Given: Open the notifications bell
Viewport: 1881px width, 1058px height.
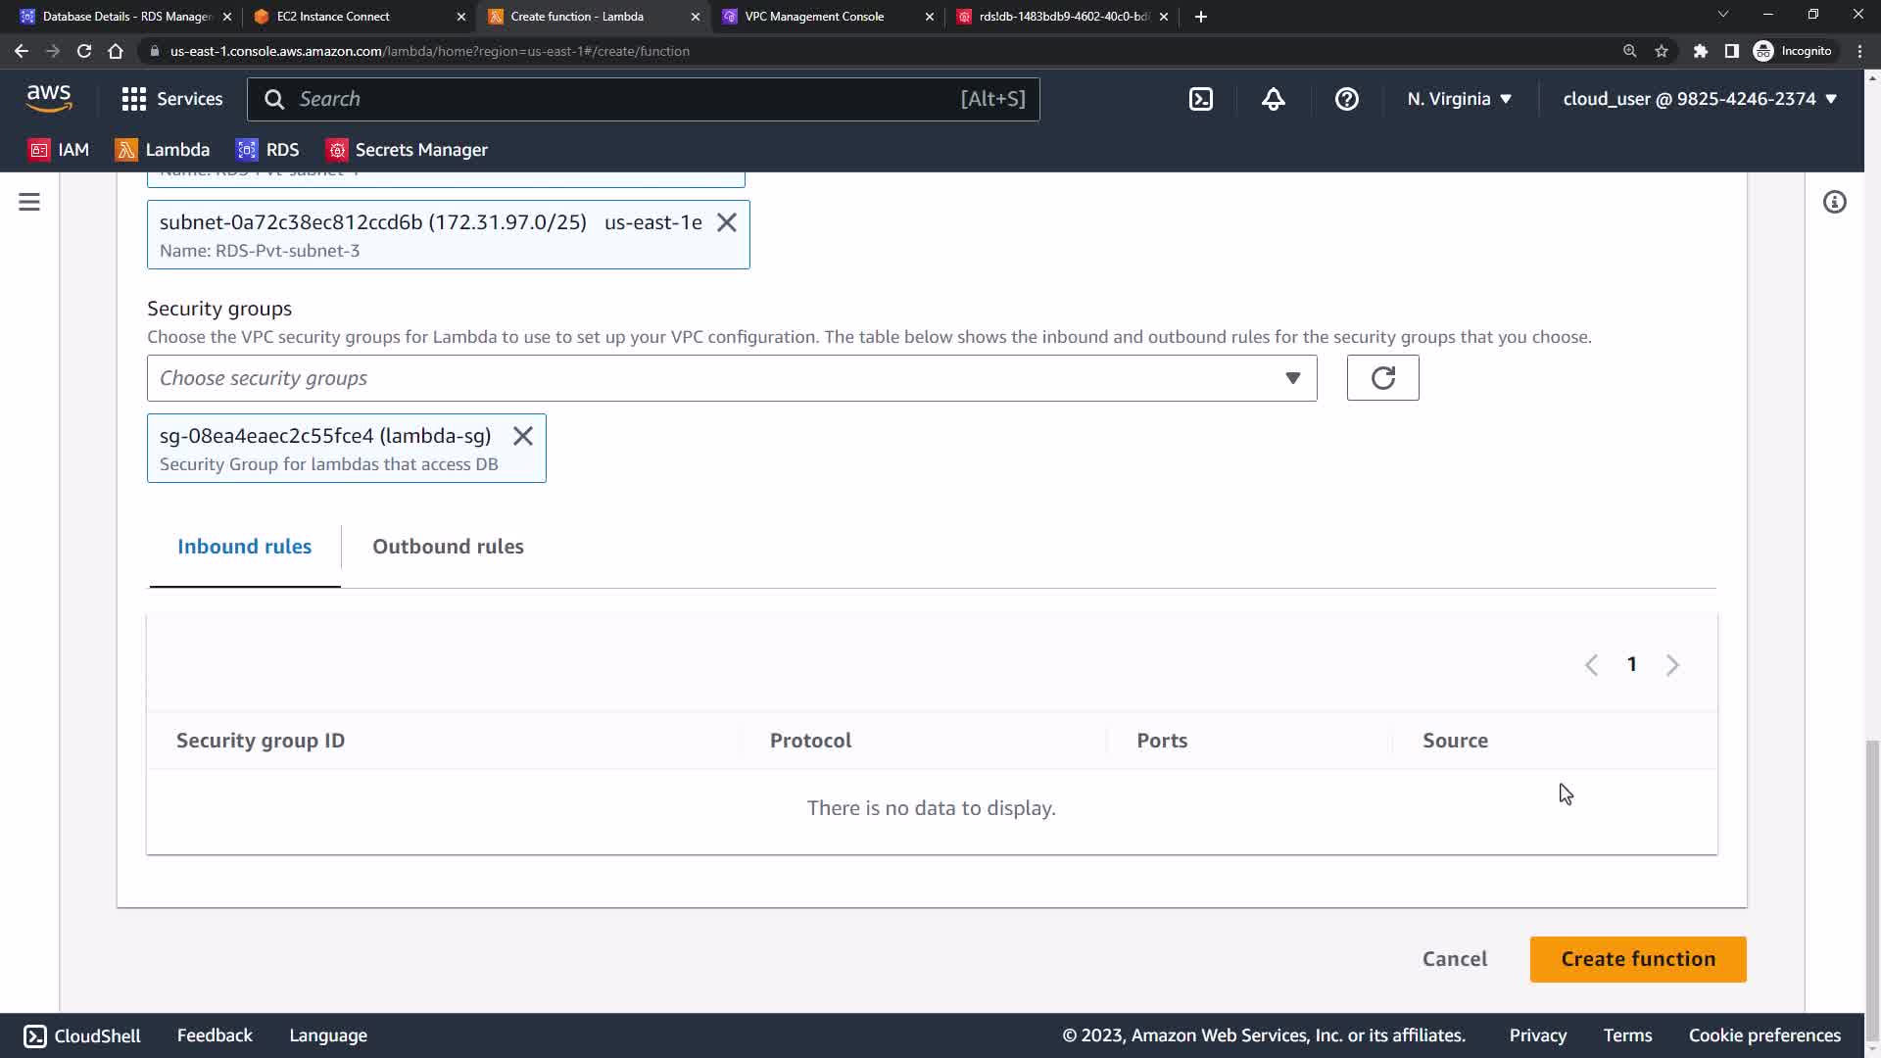Looking at the screenshot, I should tap(1273, 99).
